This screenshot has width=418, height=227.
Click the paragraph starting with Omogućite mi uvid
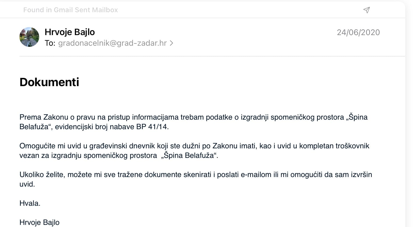tap(194, 151)
